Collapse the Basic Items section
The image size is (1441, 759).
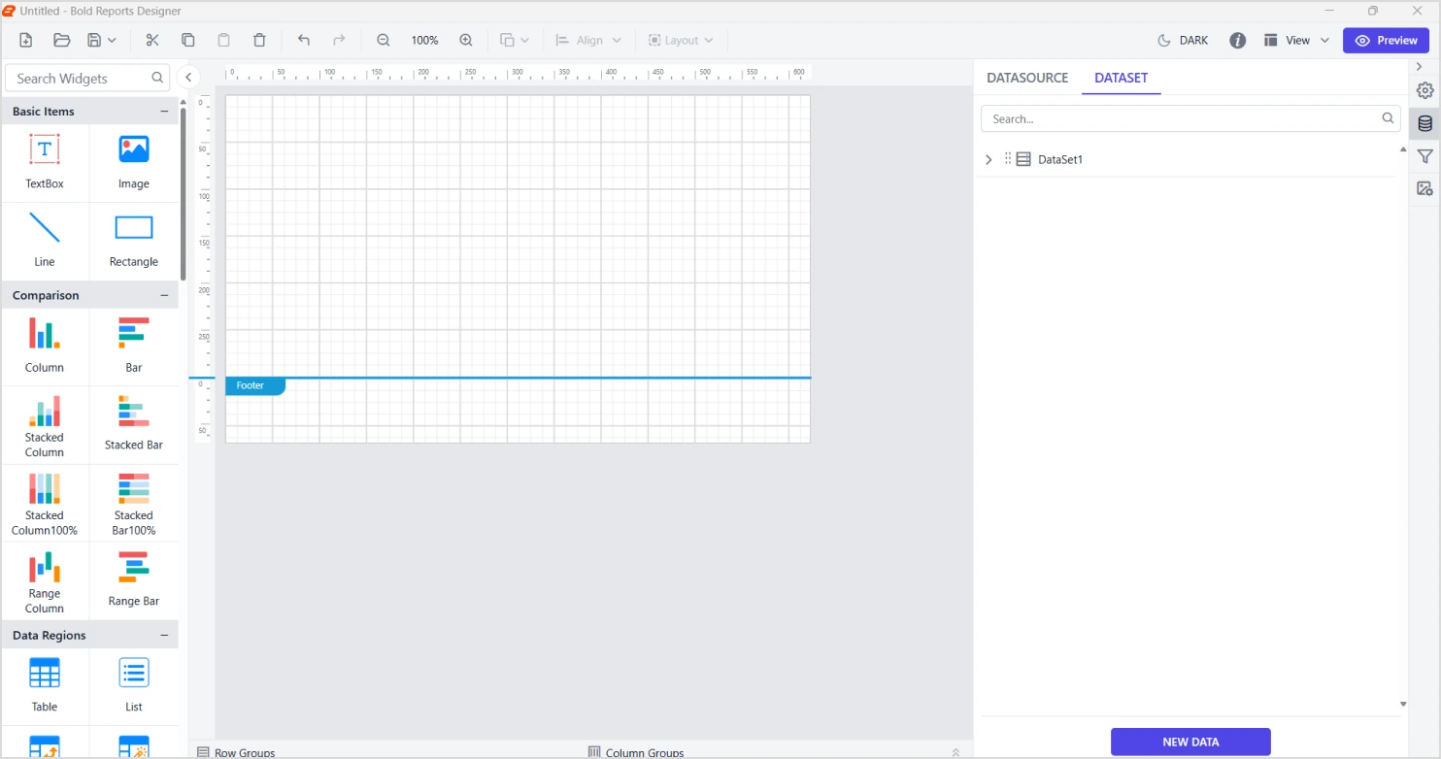[164, 112]
